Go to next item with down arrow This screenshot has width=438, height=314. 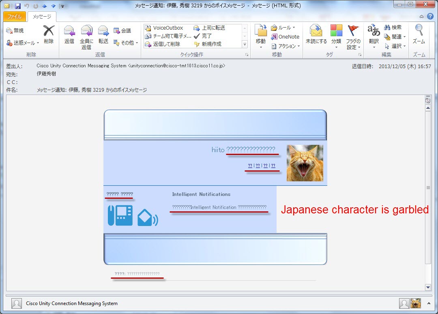[x=53, y=6]
